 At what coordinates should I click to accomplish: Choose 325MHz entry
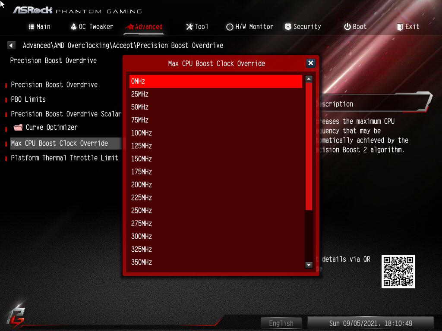point(216,250)
